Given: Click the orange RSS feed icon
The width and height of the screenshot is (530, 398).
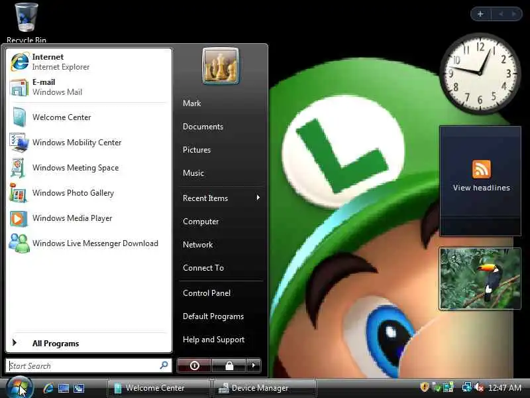Looking at the screenshot, I should pos(482,169).
